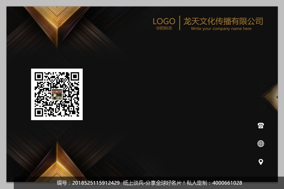Click the globe website icon
The image size is (284, 189).
pyautogui.click(x=261, y=144)
